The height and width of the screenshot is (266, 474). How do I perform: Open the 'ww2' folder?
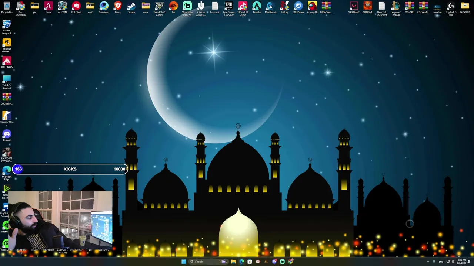(x=90, y=7)
